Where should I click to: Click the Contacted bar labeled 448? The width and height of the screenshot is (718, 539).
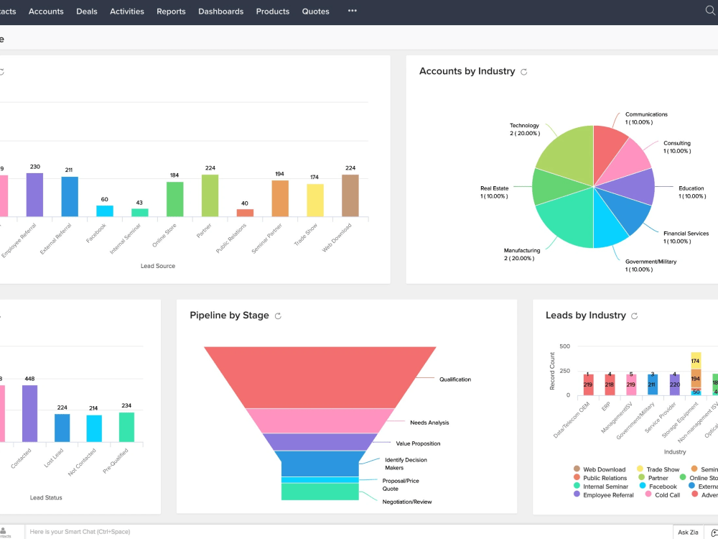(x=29, y=413)
